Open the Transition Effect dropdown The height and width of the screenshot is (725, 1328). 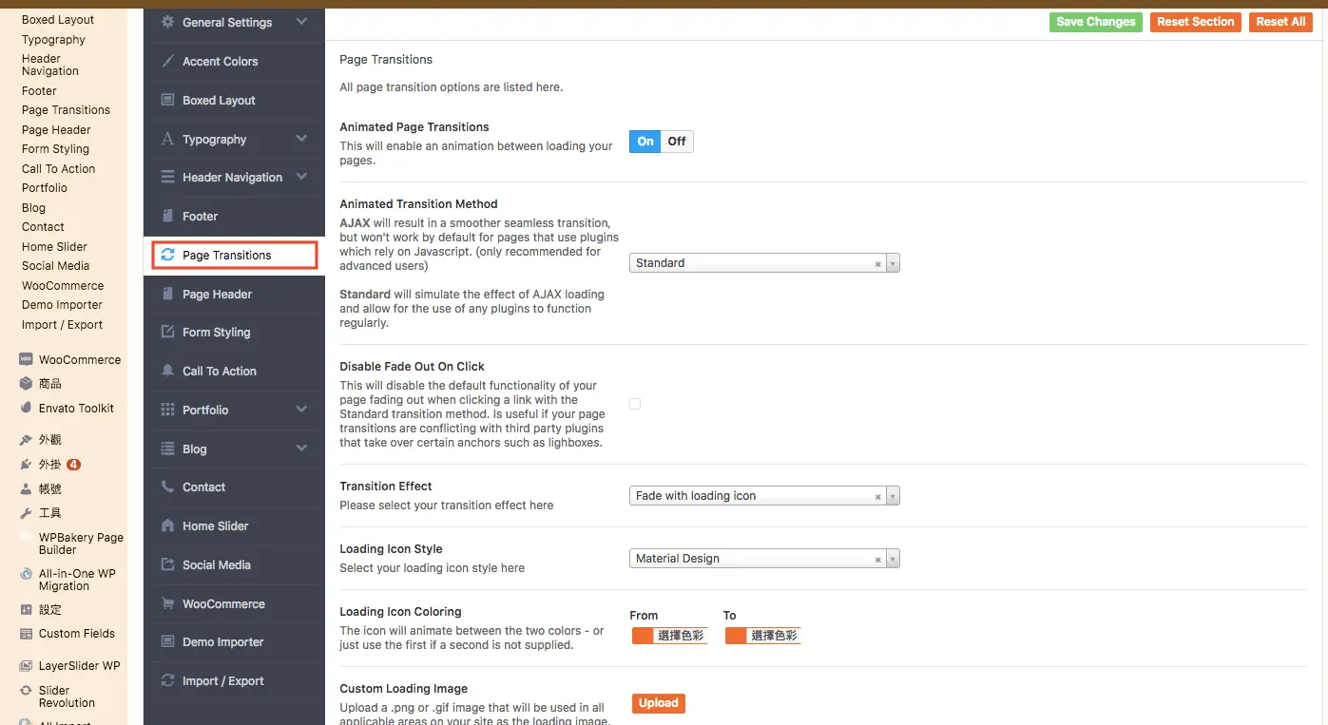tap(764, 496)
